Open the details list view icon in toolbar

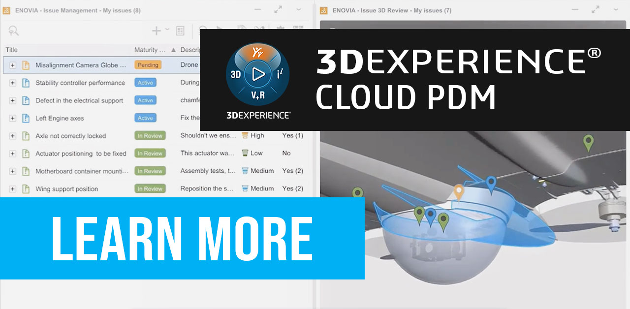pyautogui.click(x=180, y=31)
